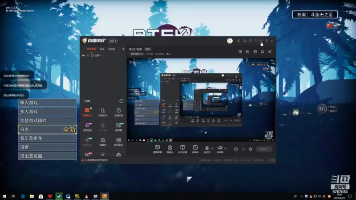Toggle the record video icon in bottom bar
This screenshot has height=200, width=356.
[236, 149]
